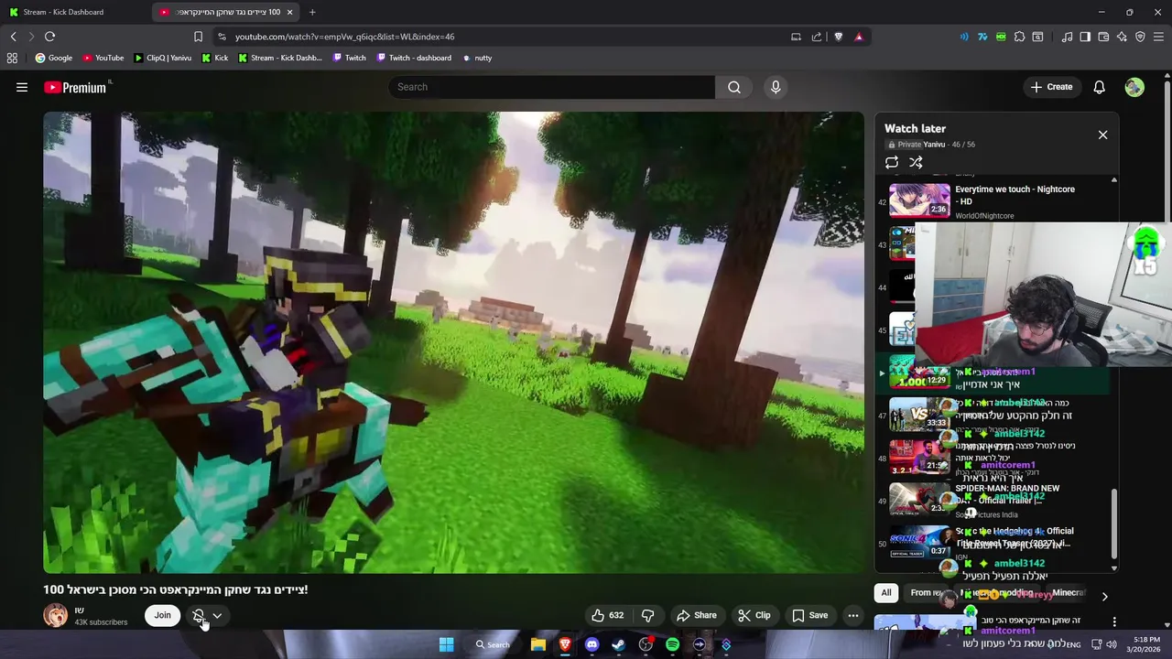1172x659 pixels.
Task: Open the media control music note icon
Action: pyautogui.click(x=1067, y=37)
